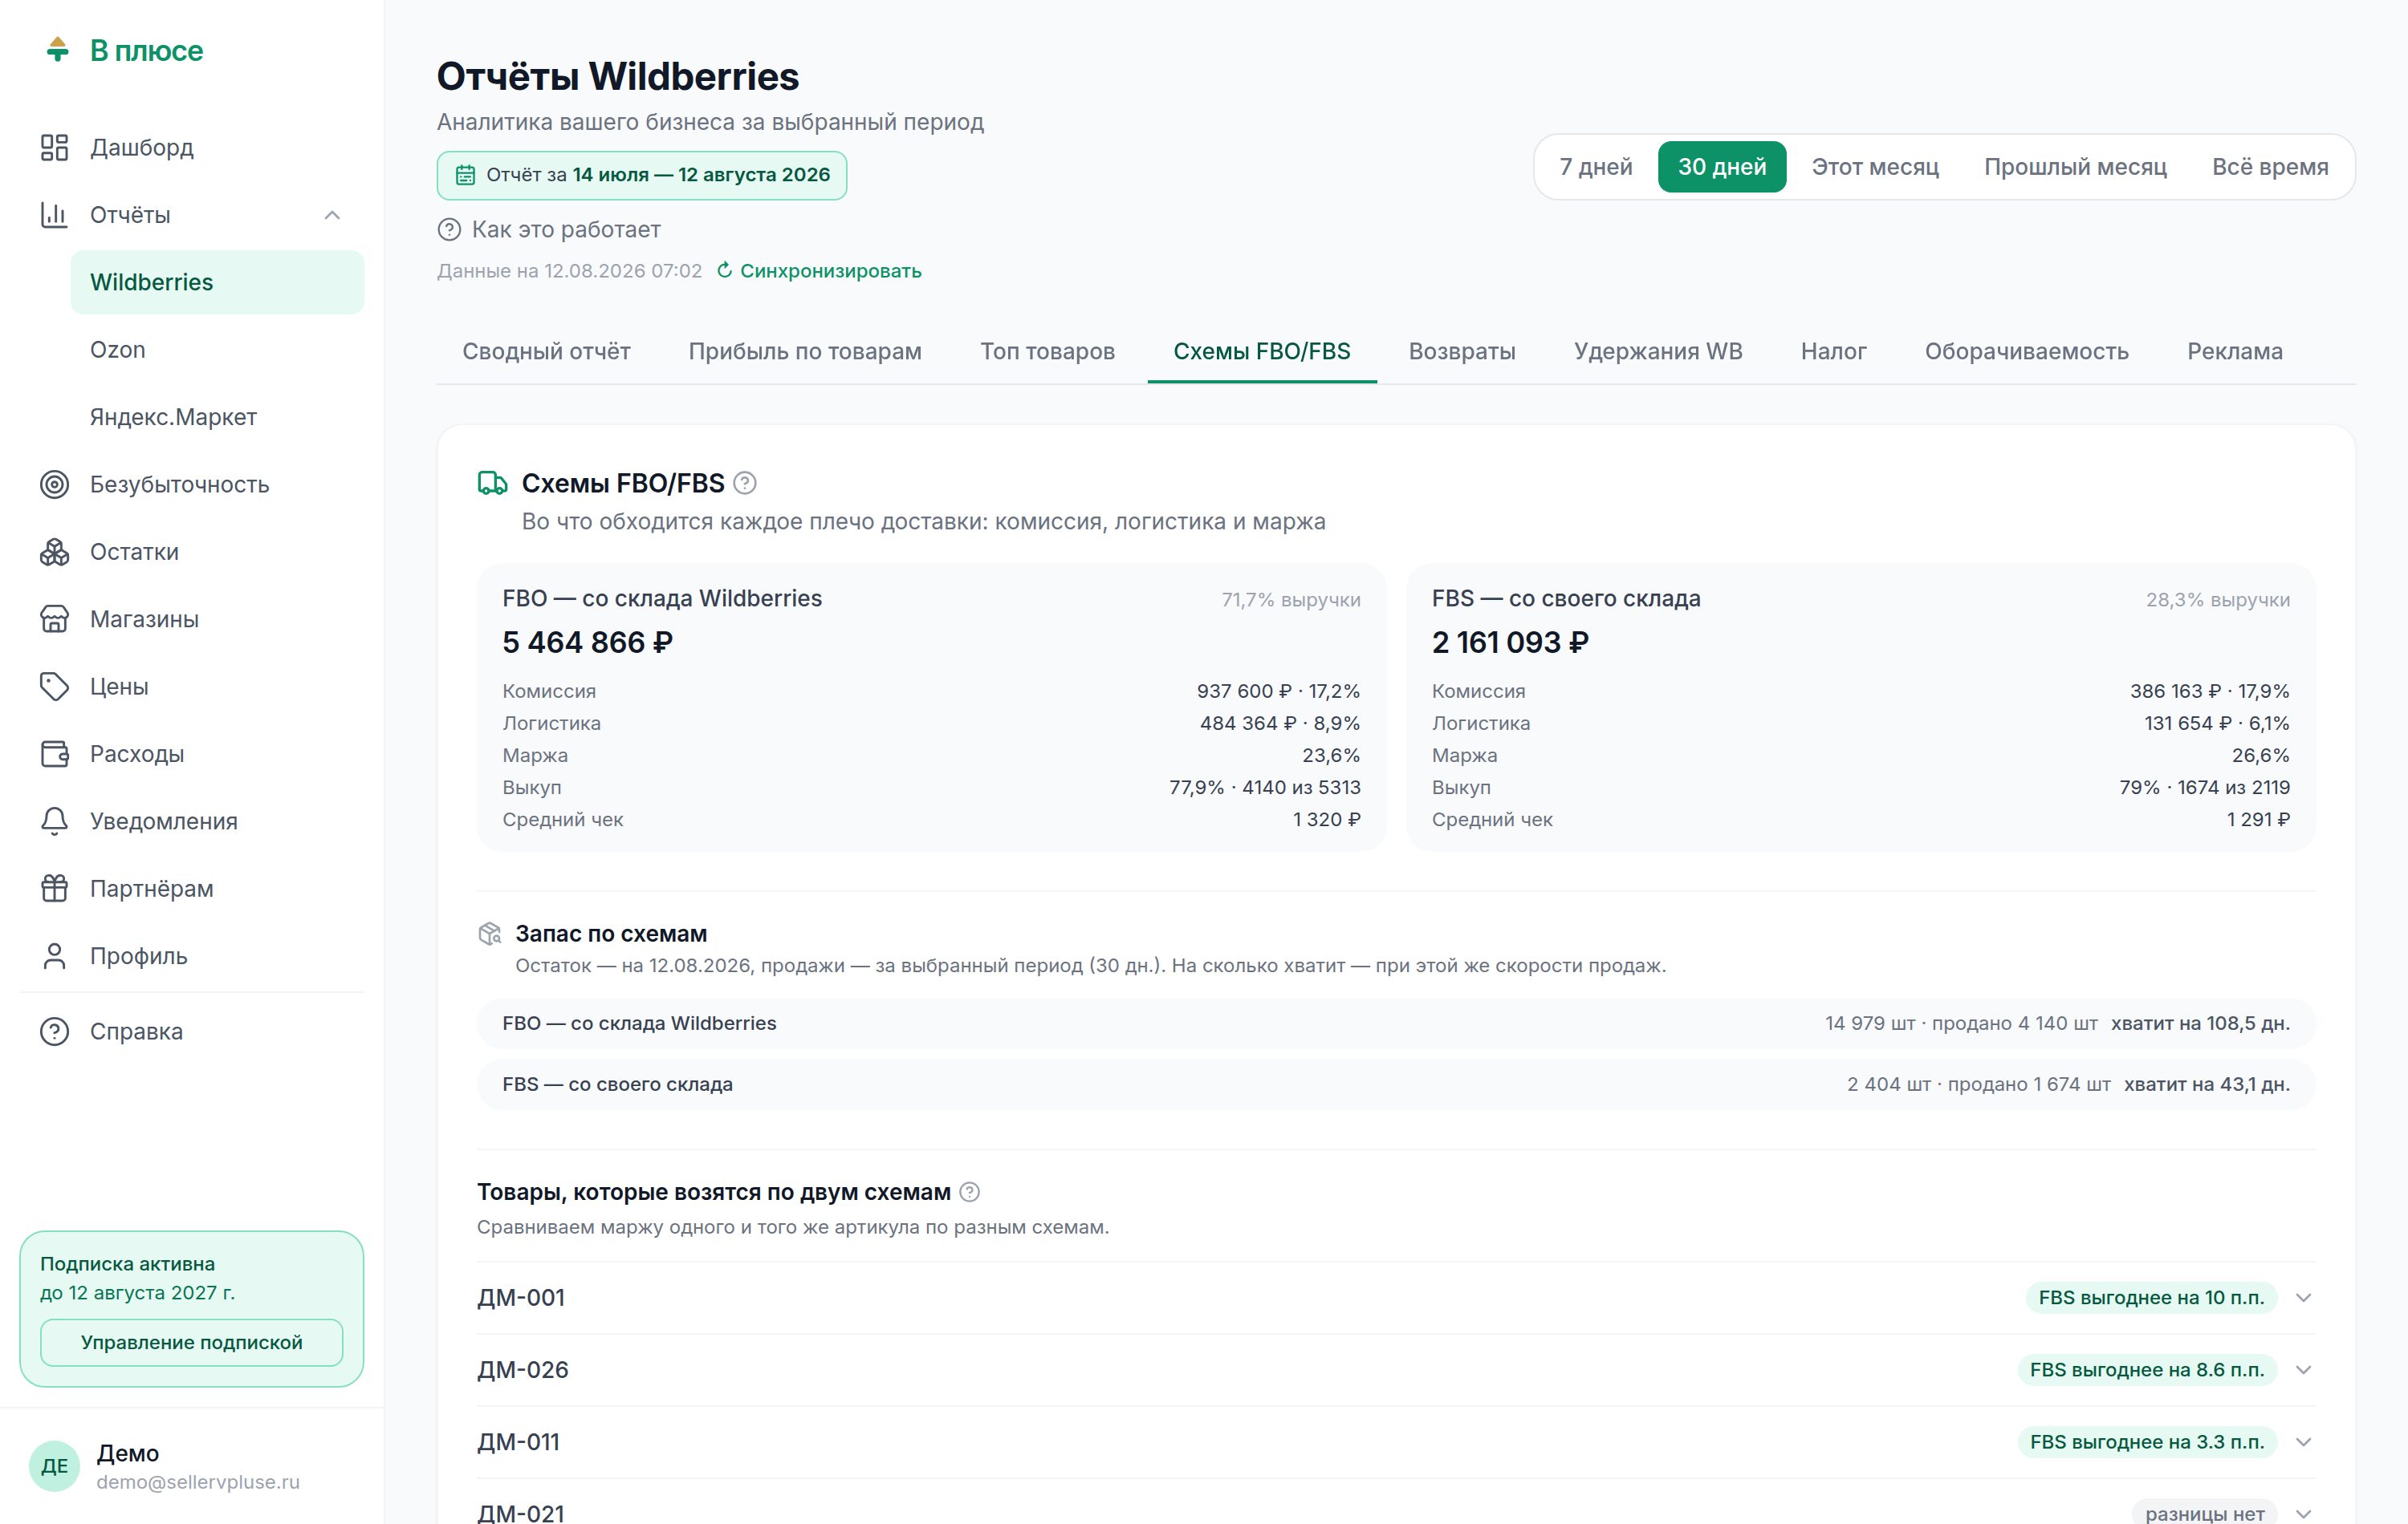This screenshot has height=1524, width=2408.
Task: Click the Управление подпиской button
Action: click(x=191, y=1343)
